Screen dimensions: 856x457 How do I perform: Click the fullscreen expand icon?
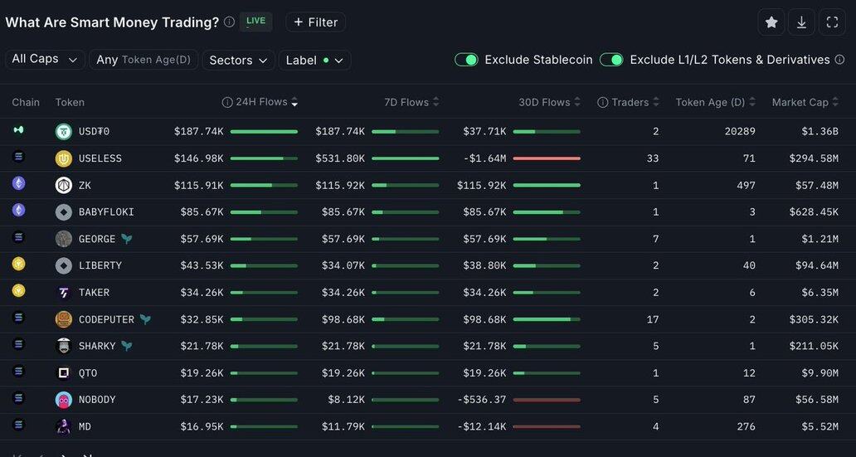point(832,22)
